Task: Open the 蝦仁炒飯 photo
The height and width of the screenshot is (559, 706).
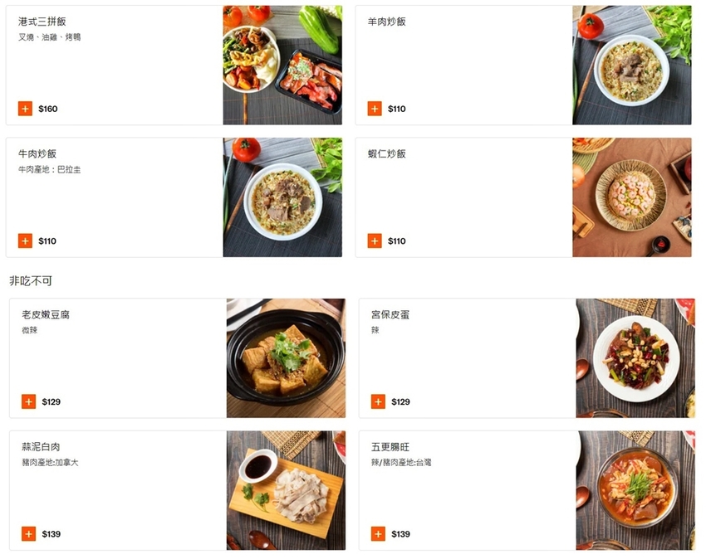Action: (631, 197)
